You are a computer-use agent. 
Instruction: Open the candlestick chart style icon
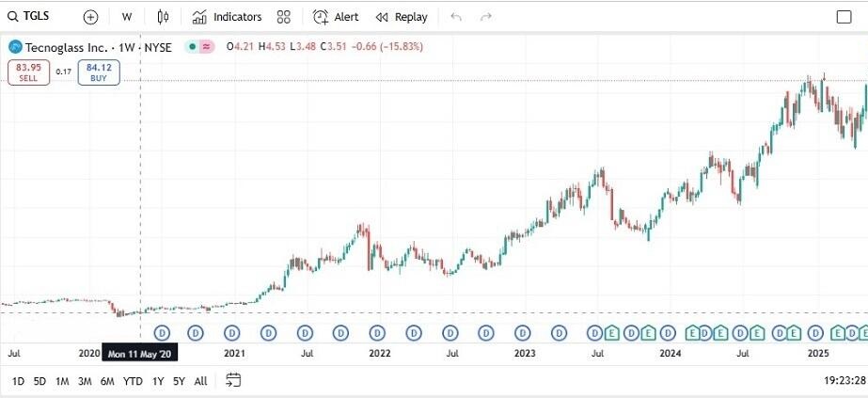pos(163,17)
